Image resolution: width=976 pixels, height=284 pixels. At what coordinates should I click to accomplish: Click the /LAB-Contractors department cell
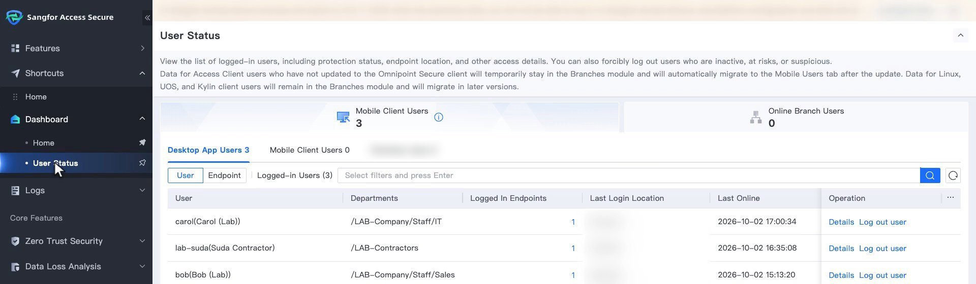coord(385,248)
